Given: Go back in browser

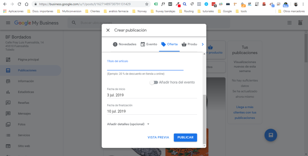Looking at the screenshot, I should [5, 4].
